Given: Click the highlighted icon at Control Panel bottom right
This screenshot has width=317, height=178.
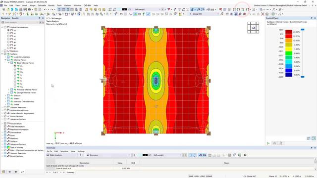Looking at the screenshot, I should (314, 138).
